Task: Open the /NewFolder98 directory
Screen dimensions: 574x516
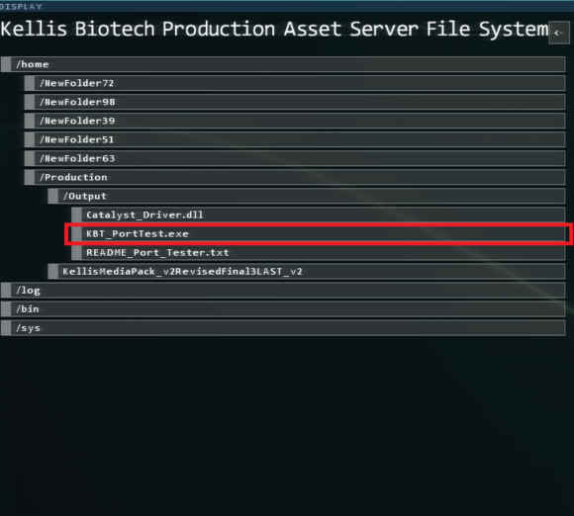Action: click(295, 102)
